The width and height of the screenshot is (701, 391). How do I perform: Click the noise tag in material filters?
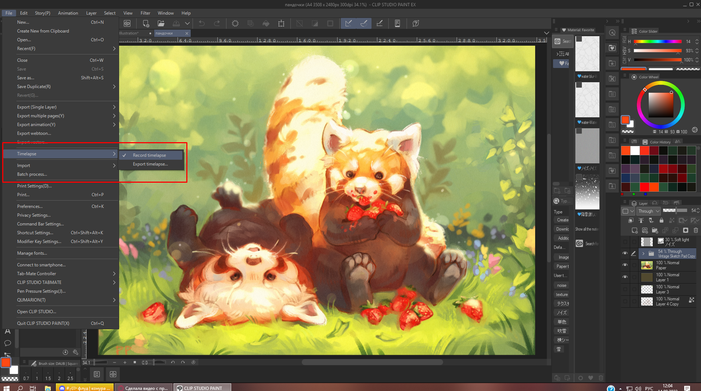561,285
